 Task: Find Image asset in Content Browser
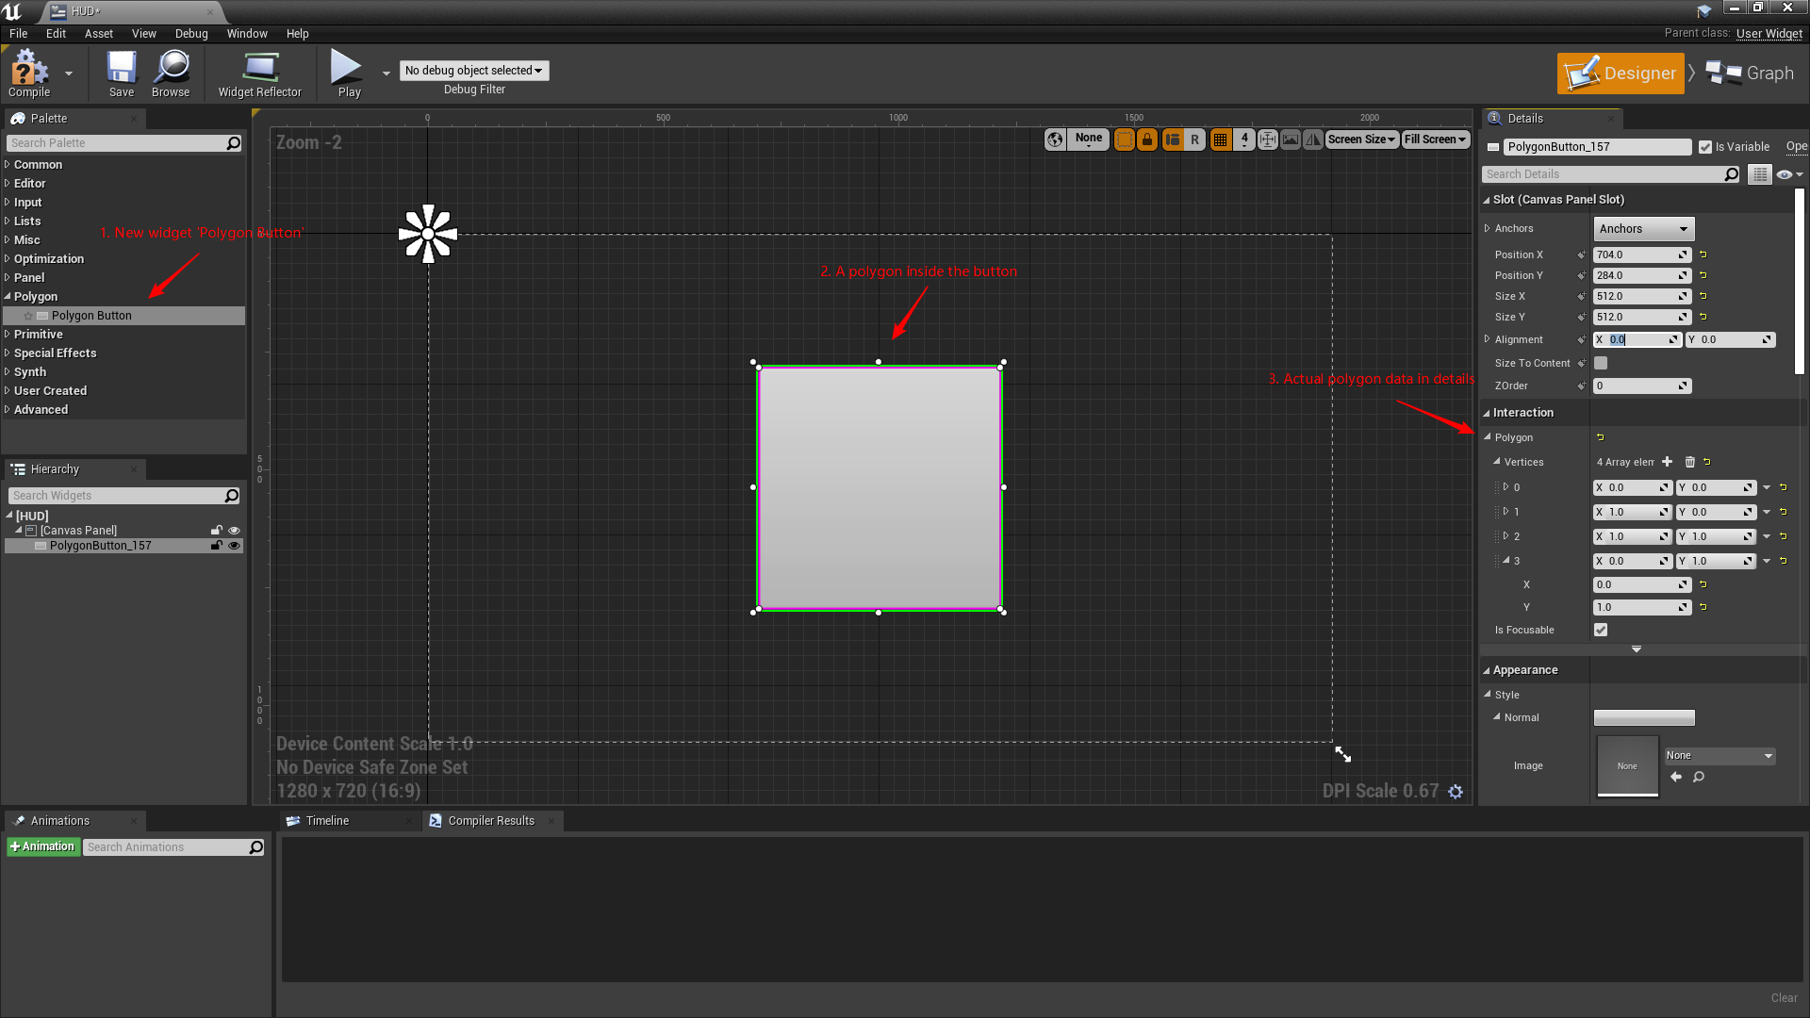[x=1698, y=777]
